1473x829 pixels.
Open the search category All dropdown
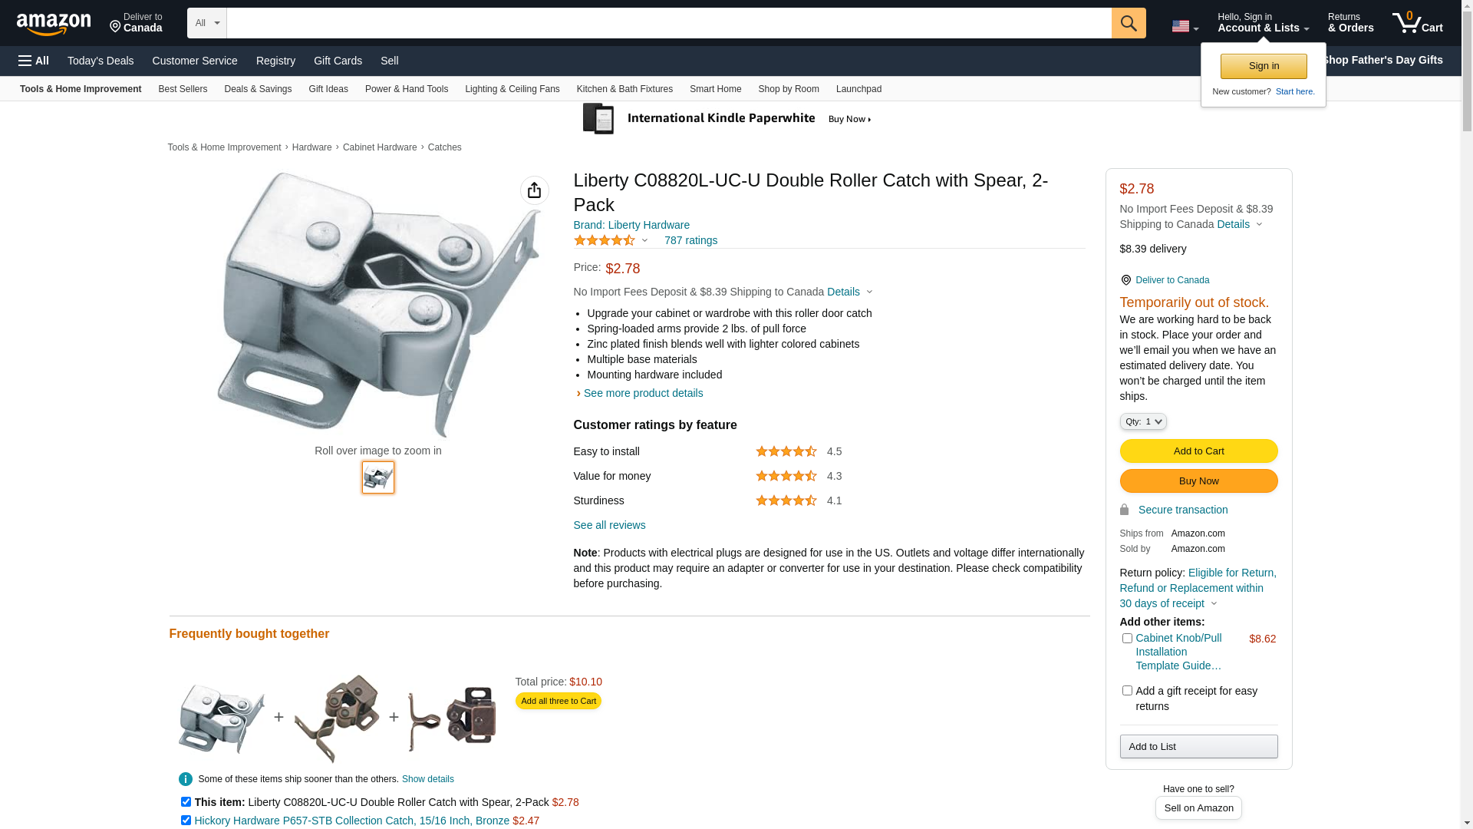click(x=206, y=23)
